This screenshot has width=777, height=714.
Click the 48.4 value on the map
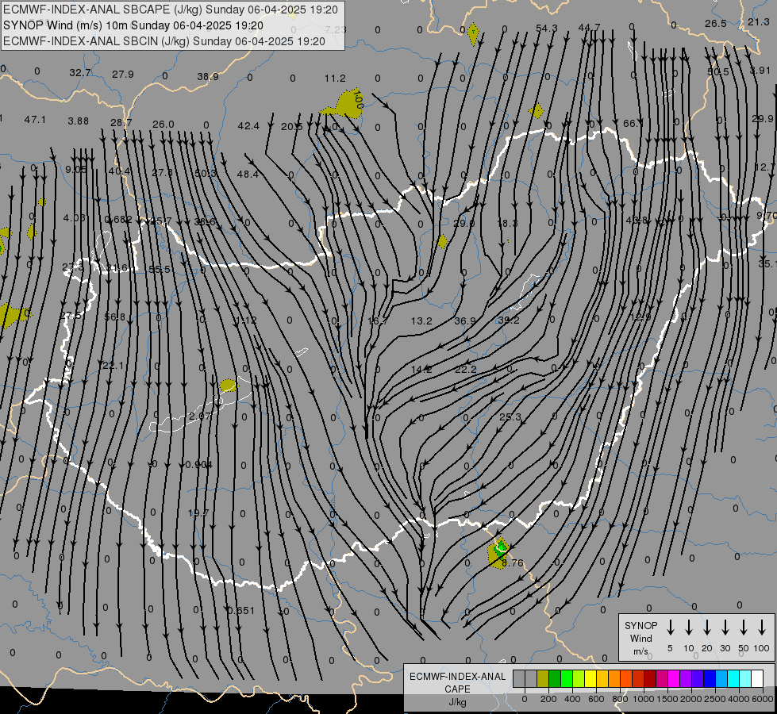(248, 174)
